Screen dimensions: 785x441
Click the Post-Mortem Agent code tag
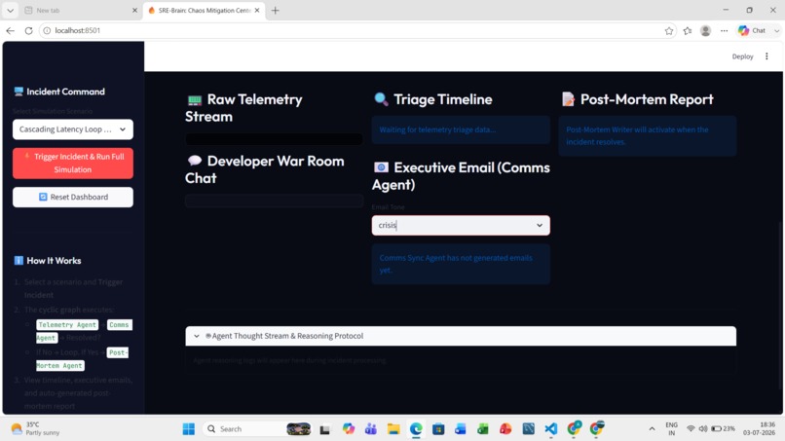(82, 359)
